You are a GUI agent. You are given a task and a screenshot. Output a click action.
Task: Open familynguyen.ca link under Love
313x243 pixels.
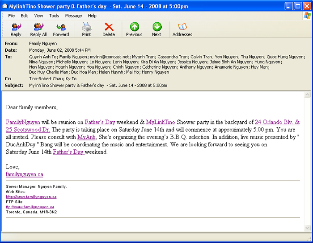24,174
